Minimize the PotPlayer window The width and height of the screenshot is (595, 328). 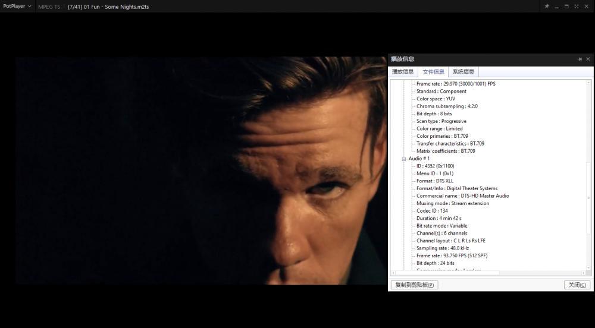557,7
